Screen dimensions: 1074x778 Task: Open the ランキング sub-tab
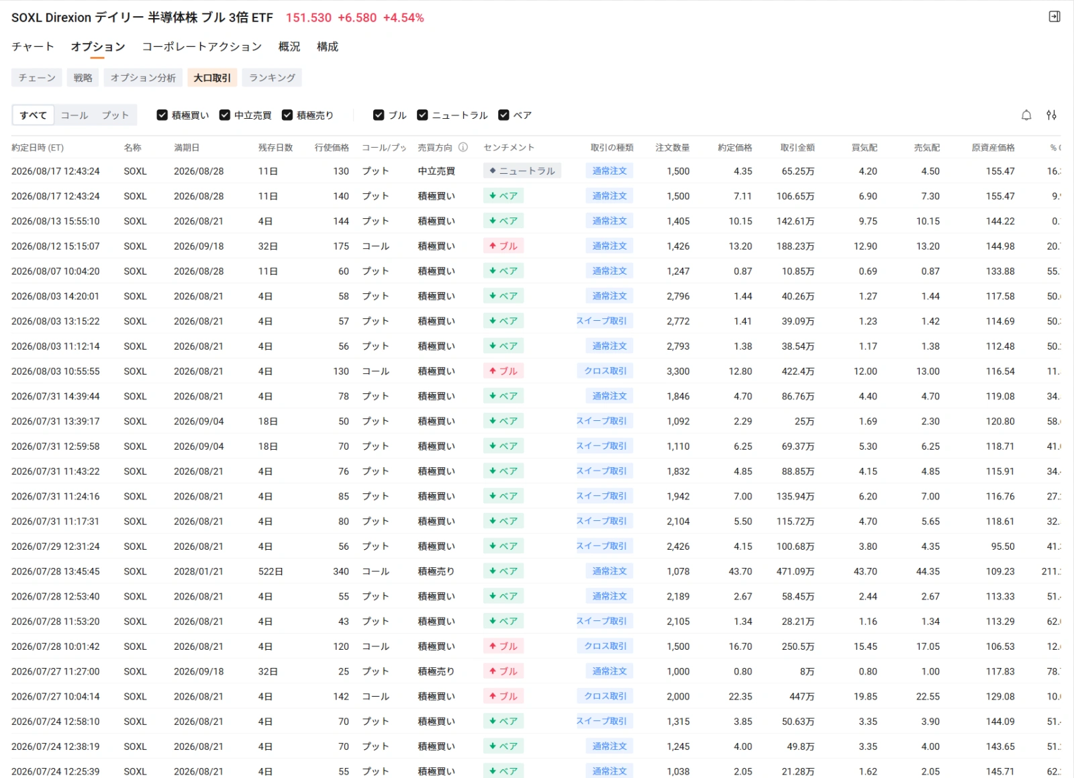tap(272, 78)
